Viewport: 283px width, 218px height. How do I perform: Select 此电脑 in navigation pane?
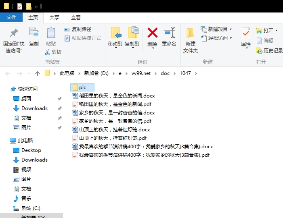coord(21,141)
